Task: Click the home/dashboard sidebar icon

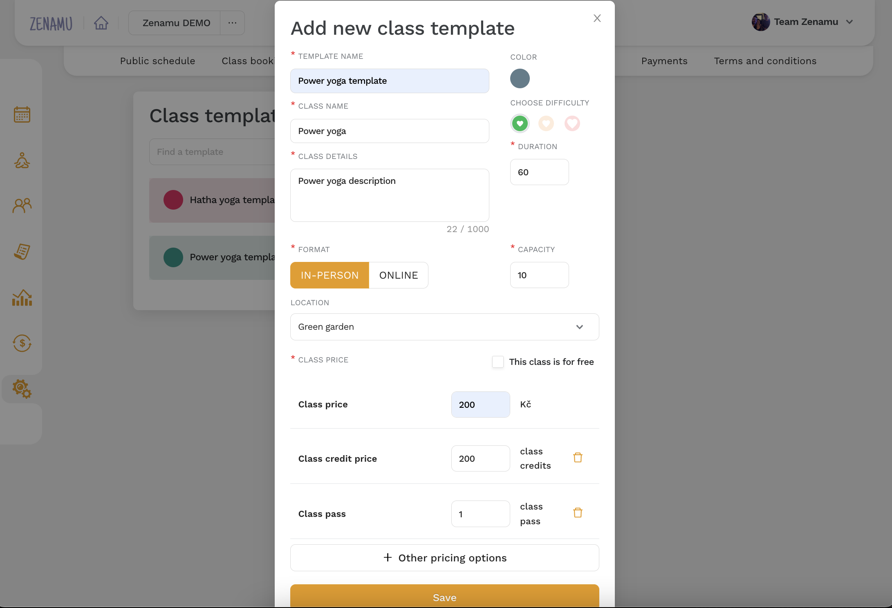Action: click(x=101, y=22)
